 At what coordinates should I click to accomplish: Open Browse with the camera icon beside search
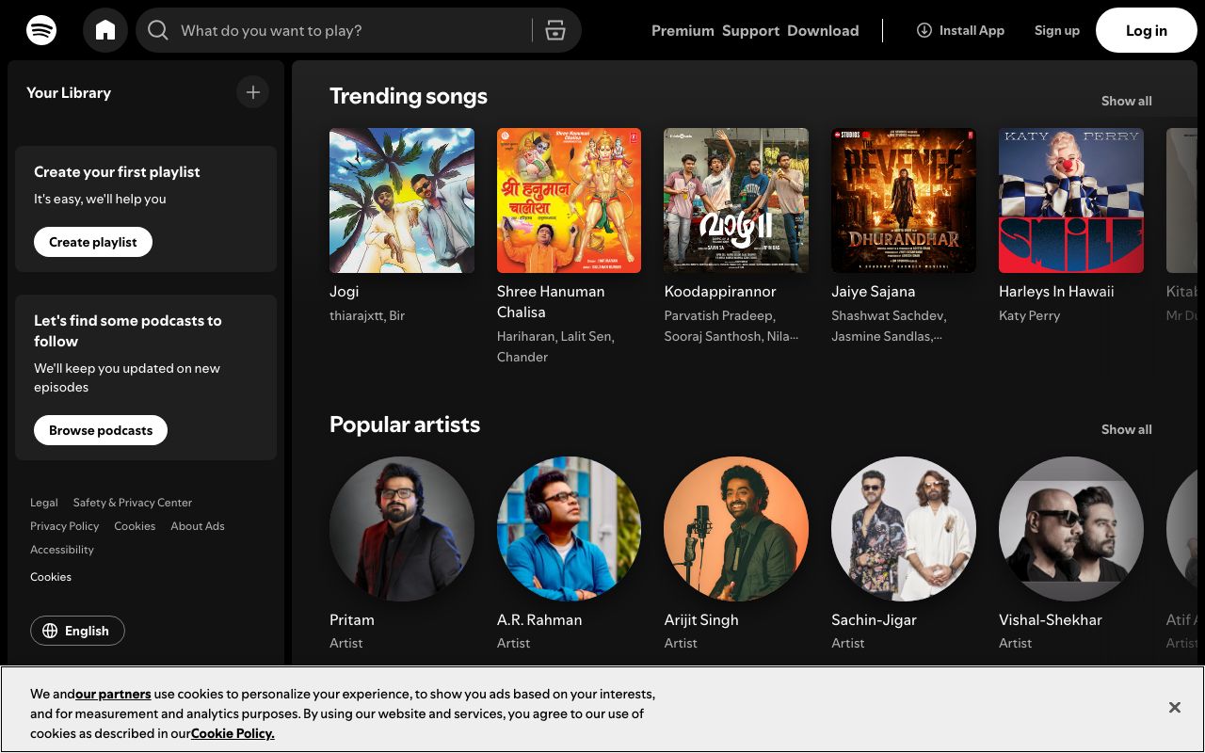tap(555, 30)
